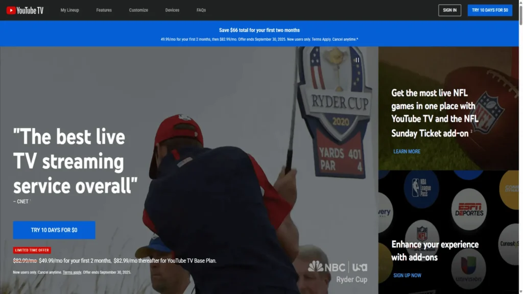The height and width of the screenshot is (294, 523).
Task: Click the YouTube TV logo
Action: (x=25, y=10)
